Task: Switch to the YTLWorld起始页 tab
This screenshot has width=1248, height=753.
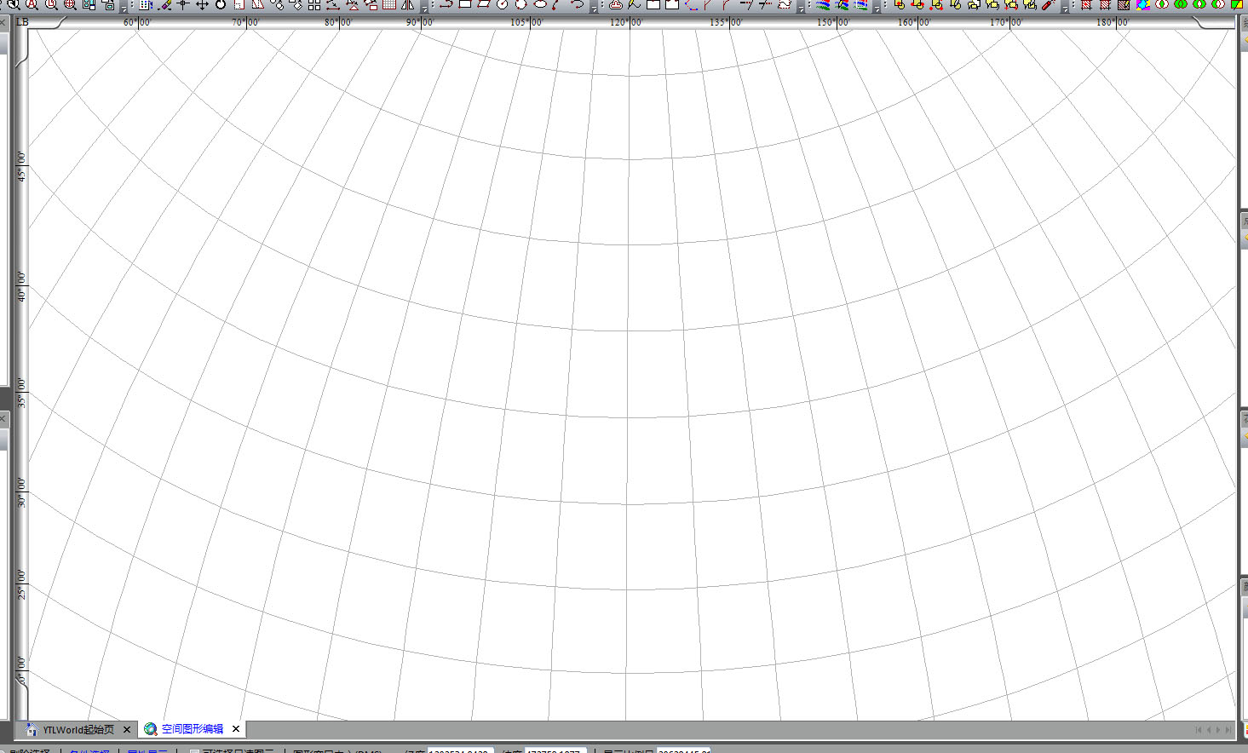Action: [x=78, y=729]
